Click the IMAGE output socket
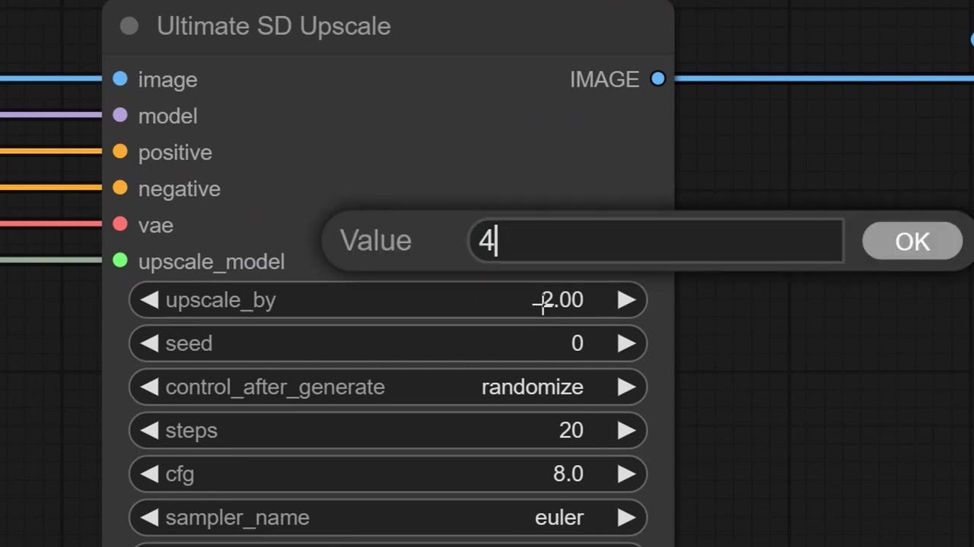974x547 pixels. (x=658, y=78)
